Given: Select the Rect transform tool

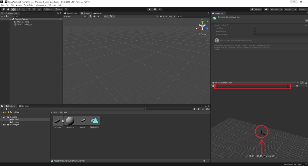Looking at the screenshot, I should point(29,9).
